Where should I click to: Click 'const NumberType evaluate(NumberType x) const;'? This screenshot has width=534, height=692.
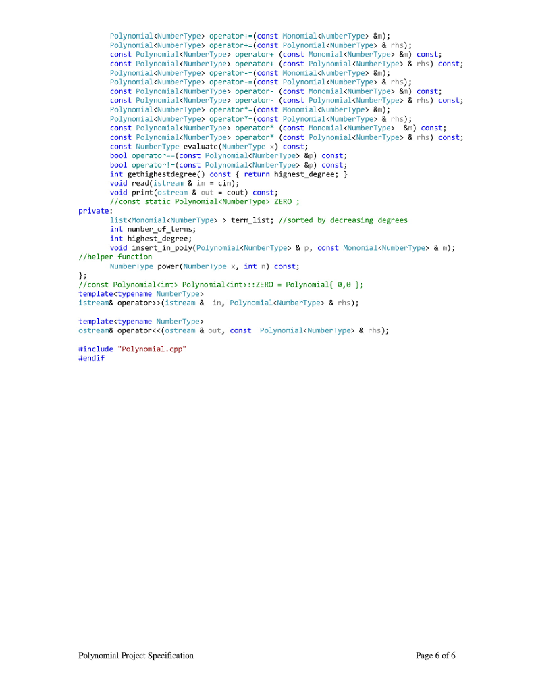click(209, 147)
